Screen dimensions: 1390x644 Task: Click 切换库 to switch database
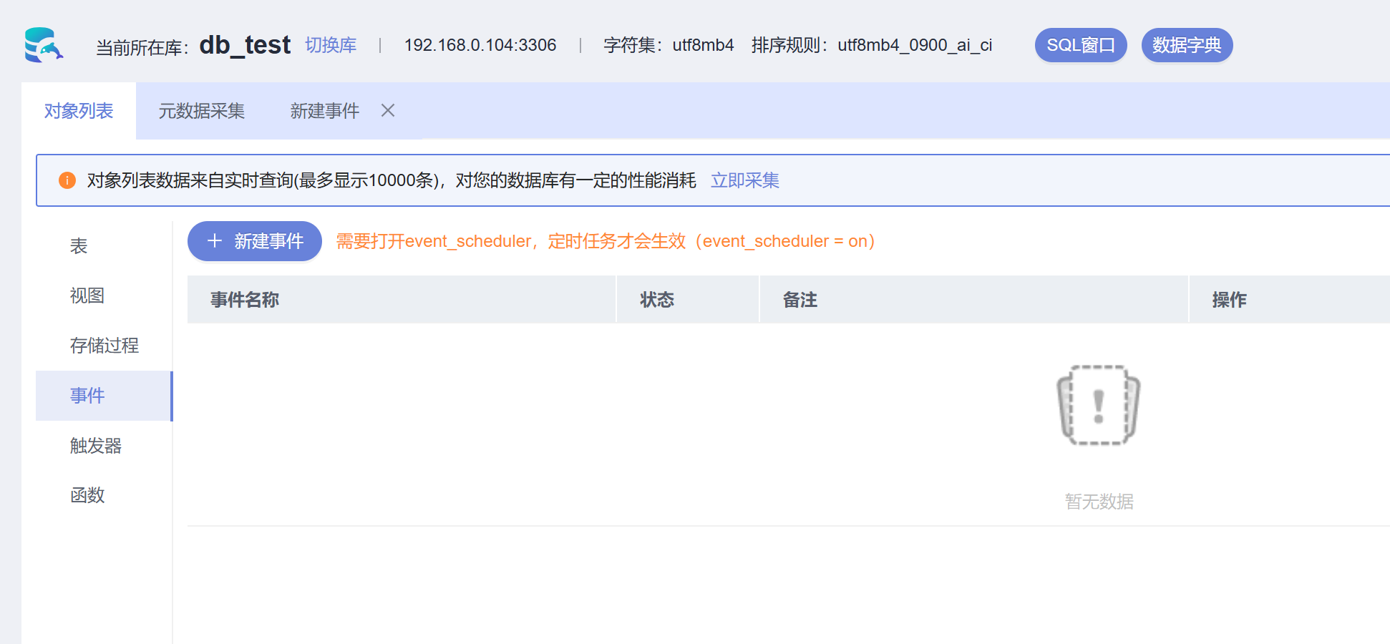click(x=331, y=45)
